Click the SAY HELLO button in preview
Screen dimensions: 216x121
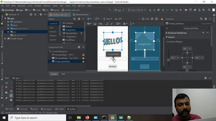click(x=113, y=67)
